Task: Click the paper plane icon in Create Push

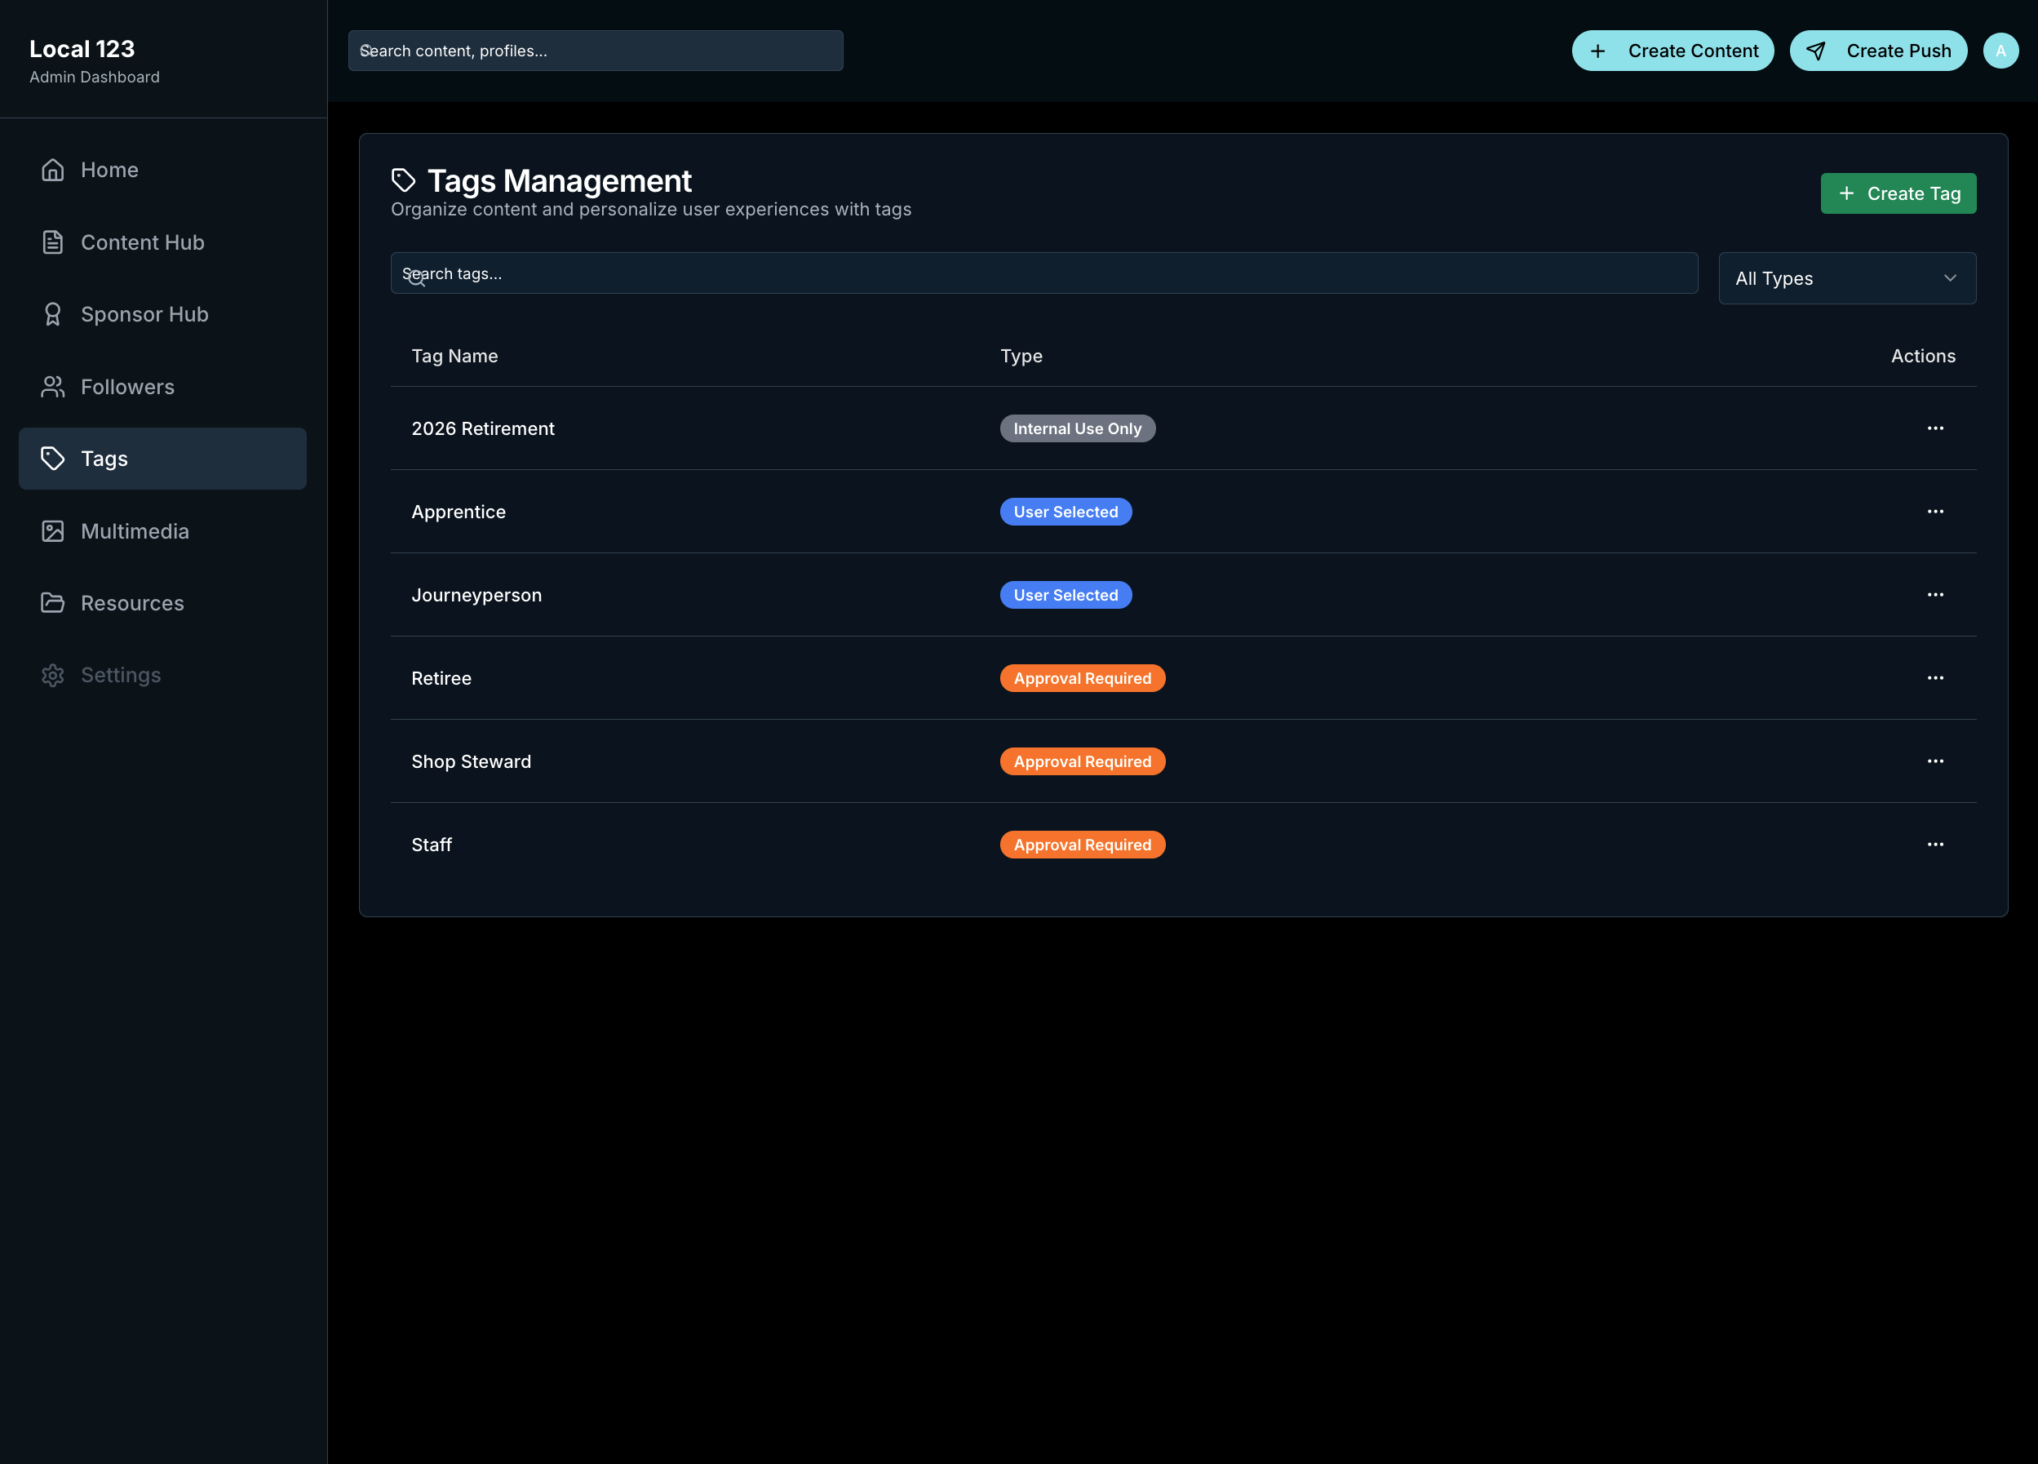Action: pyautogui.click(x=1816, y=51)
